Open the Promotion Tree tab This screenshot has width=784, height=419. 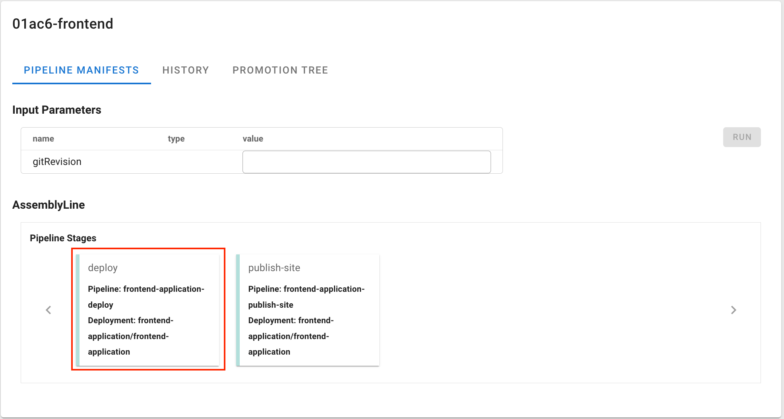pos(280,70)
